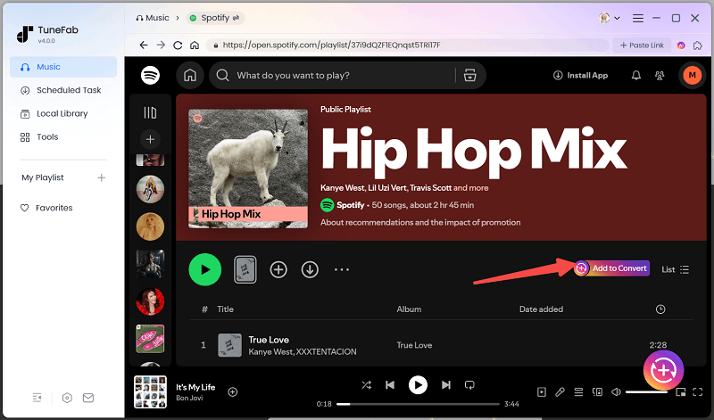
Task: Open the playback queue icon
Action: pos(578,391)
